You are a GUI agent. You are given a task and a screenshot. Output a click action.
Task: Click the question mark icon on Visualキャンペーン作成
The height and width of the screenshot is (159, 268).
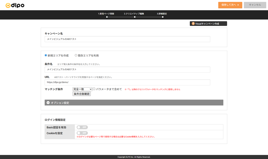pos(193,24)
